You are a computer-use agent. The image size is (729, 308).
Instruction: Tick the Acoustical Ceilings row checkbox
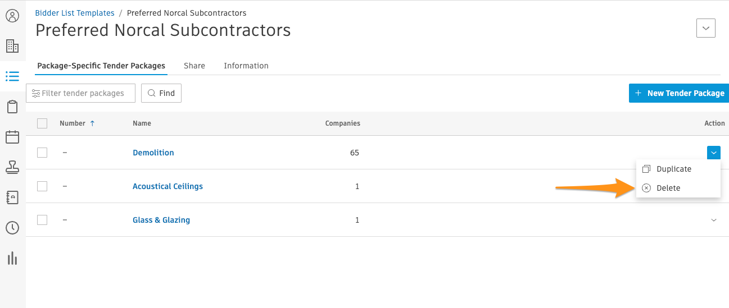pyautogui.click(x=42, y=186)
